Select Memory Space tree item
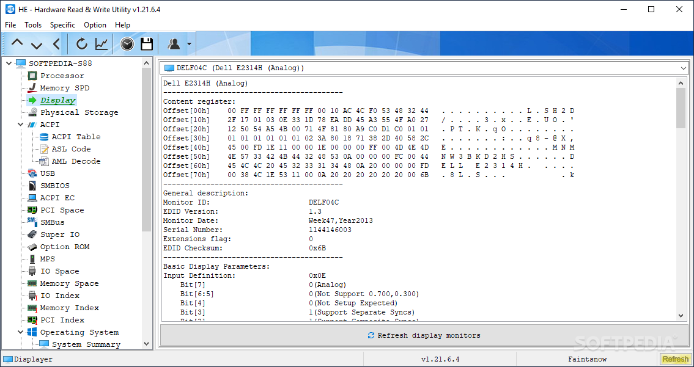The width and height of the screenshot is (694, 367). (x=70, y=283)
